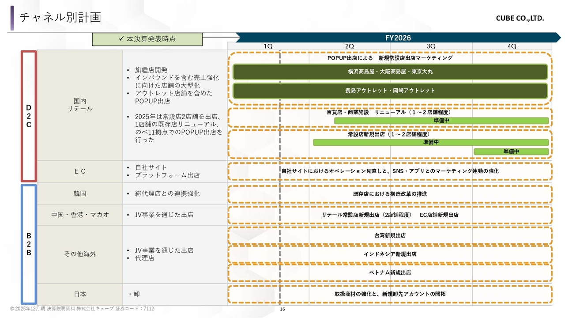Click the page number 16

tap(282, 309)
